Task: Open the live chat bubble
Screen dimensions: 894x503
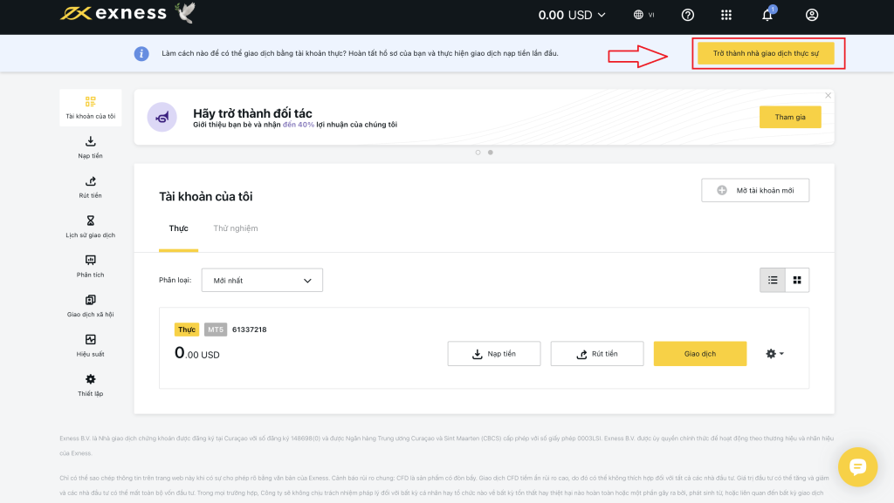Action: tap(857, 467)
